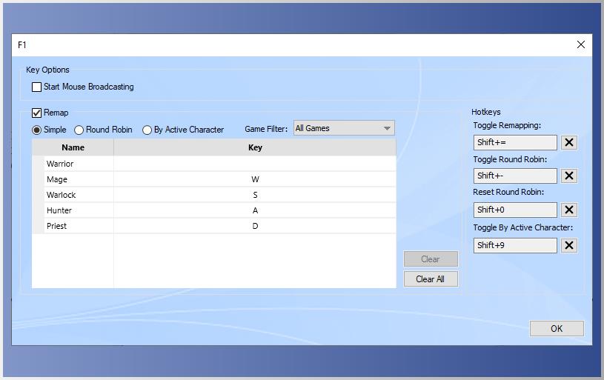This screenshot has width=604, height=380.
Task: Open the Game Filter dropdown
Action: [x=344, y=128]
